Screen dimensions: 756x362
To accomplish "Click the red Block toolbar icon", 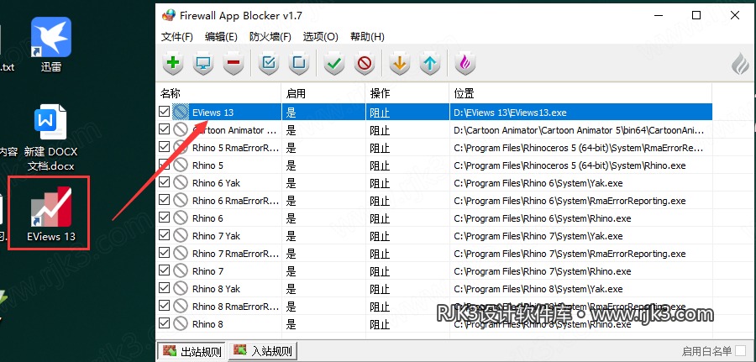I will (365, 63).
